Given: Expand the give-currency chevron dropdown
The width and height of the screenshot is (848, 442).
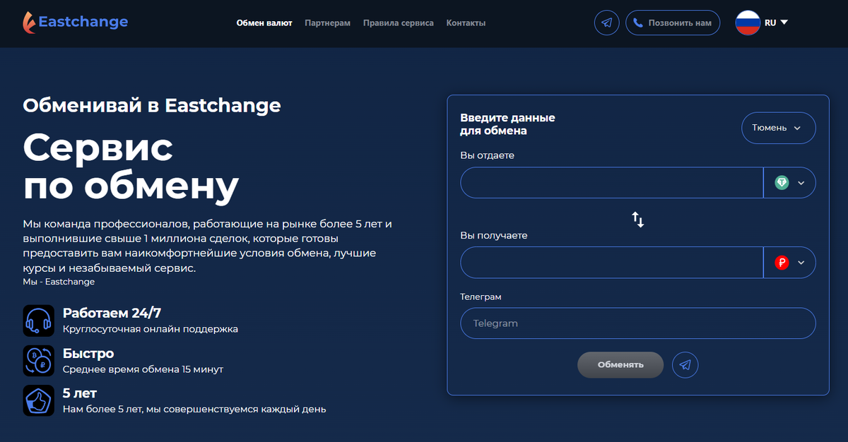Looking at the screenshot, I should coord(801,183).
